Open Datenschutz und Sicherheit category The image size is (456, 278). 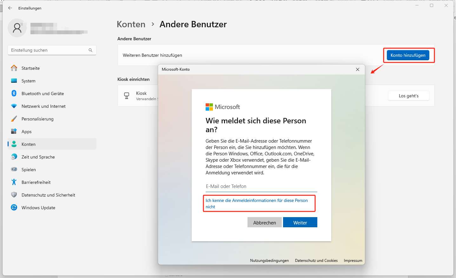52,195
